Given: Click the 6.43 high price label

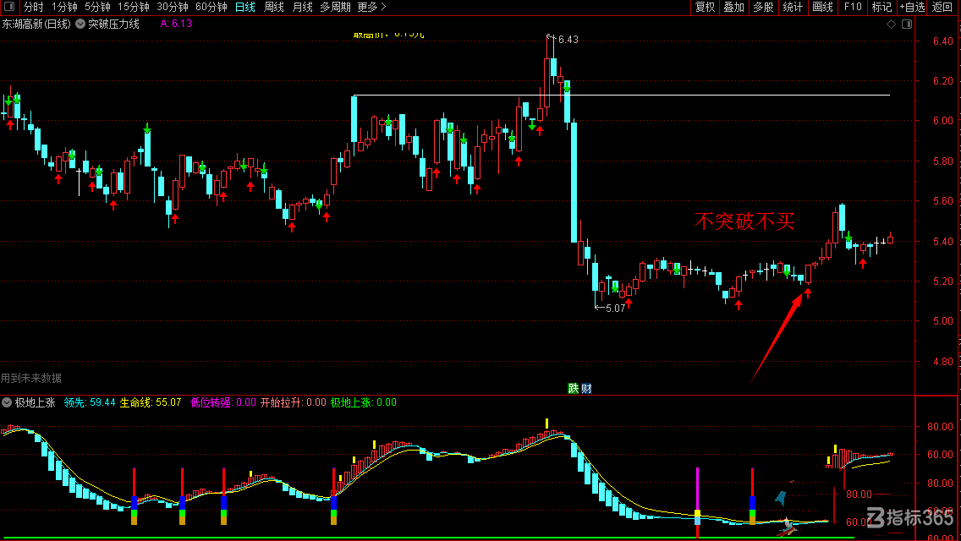Looking at the screenshot, I should pyautogui.click(x=568, y=40).
